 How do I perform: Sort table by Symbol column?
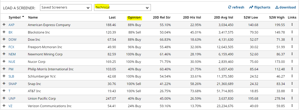pyautogui.click(x=14, y=18)
